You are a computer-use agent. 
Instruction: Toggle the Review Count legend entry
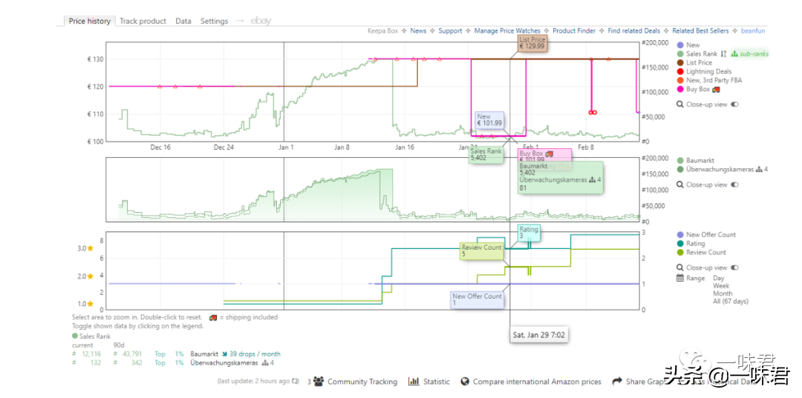coord(701,252)
